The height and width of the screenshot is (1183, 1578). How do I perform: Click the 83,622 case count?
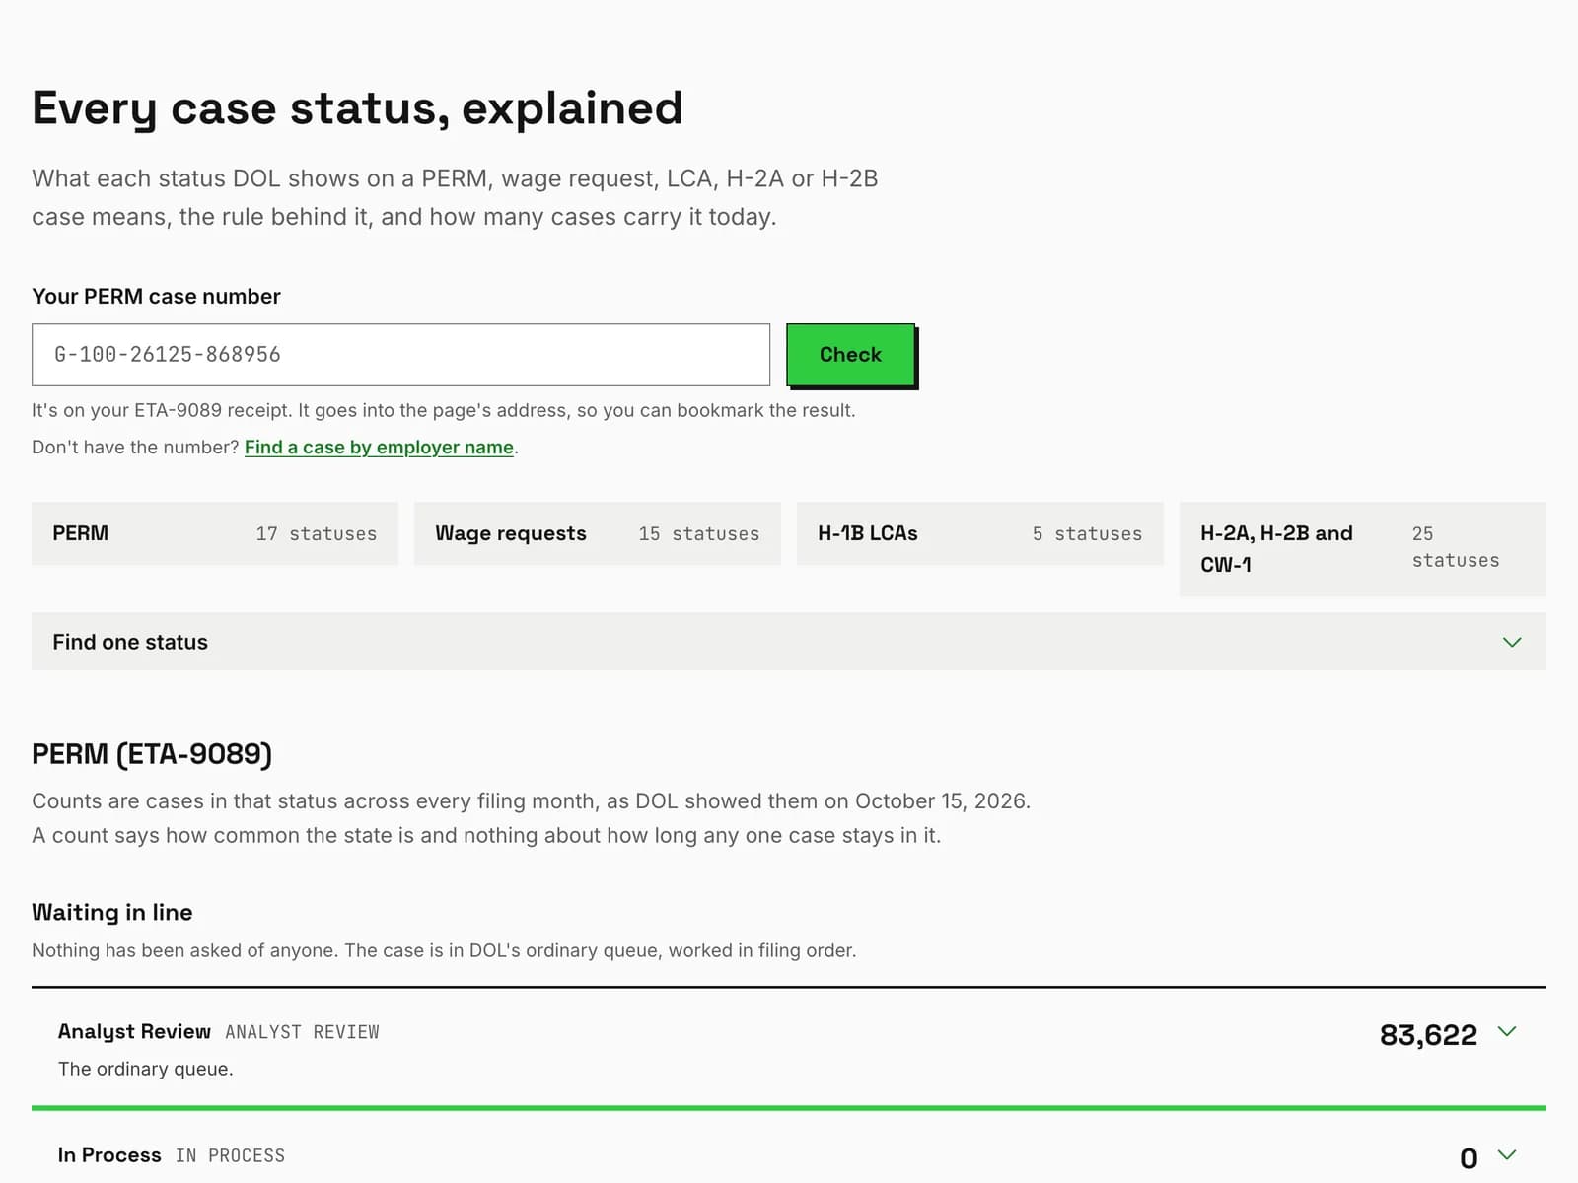coord(1428,1035)
